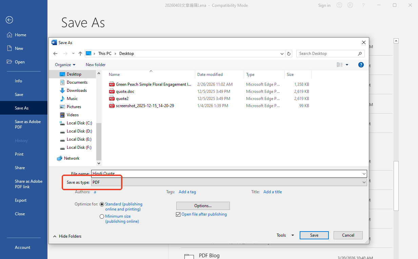
Task: Open the Save as type dropdown
Action: [x=364, y=182]
